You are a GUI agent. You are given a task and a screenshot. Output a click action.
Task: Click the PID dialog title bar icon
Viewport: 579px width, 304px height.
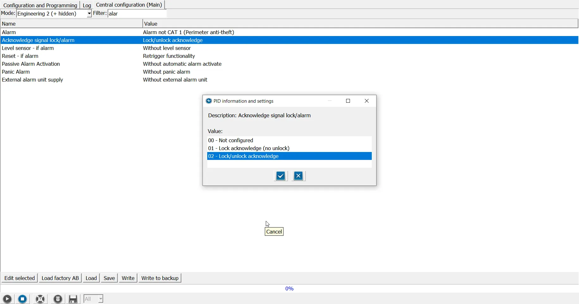(209, 101)
